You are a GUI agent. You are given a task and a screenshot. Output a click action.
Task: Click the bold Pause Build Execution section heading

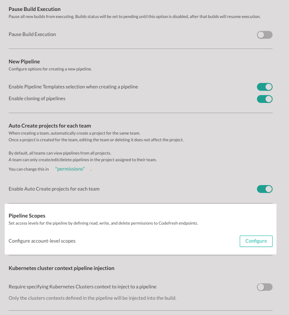[x=34, y=9]
